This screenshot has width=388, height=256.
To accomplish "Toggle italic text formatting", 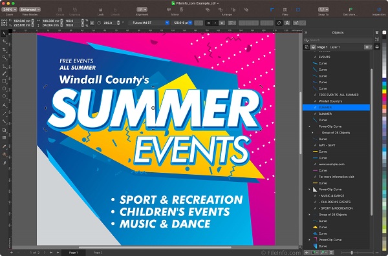I will (215, 23).
